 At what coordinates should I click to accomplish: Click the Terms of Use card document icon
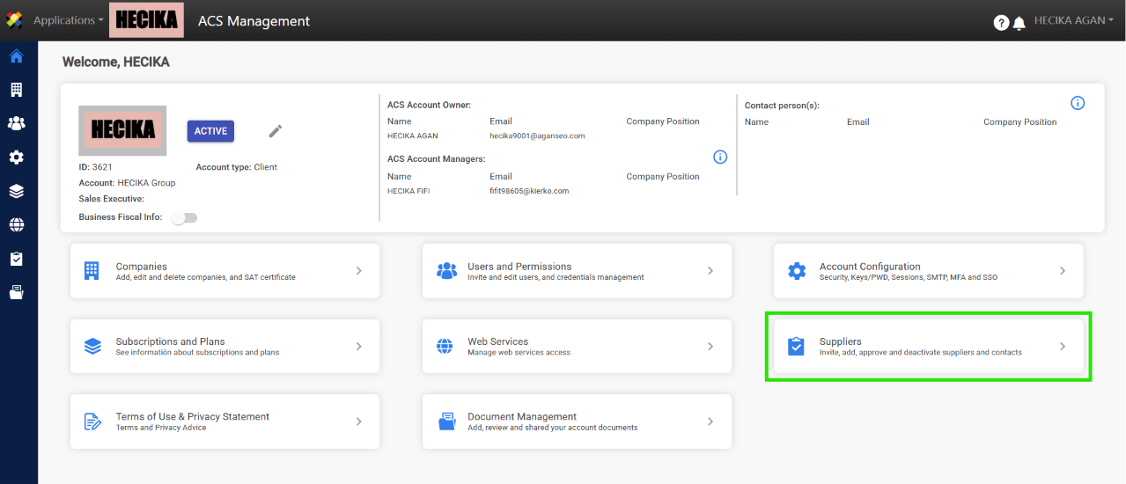coord(92,422)
